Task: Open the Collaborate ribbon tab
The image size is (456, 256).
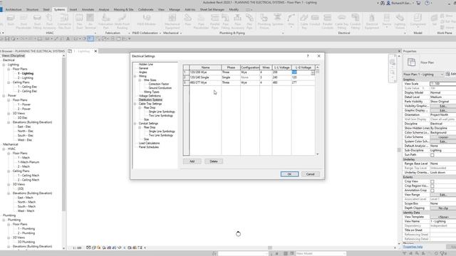Action: (x=145, y=9)
